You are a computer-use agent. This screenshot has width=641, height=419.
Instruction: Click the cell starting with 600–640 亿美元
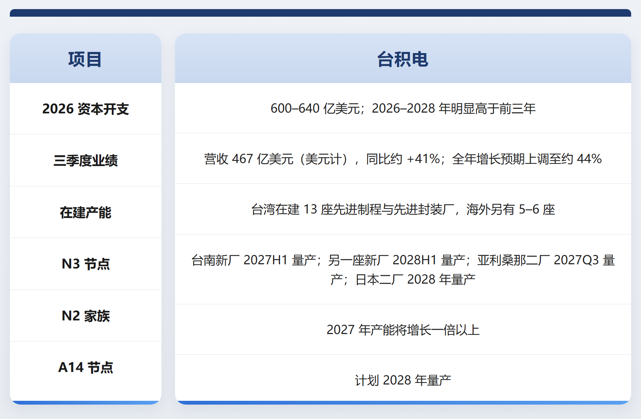pos(403,108)
